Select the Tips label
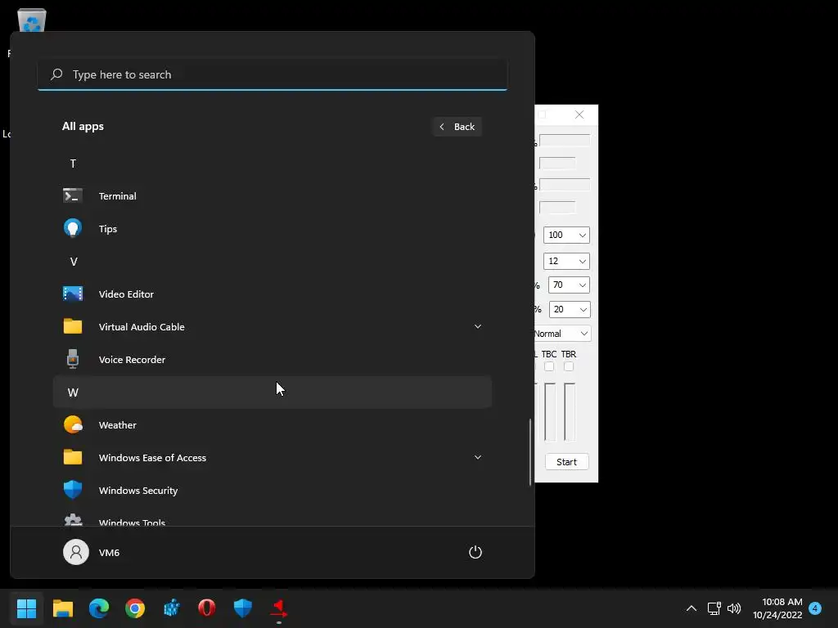 click(108, 229)
